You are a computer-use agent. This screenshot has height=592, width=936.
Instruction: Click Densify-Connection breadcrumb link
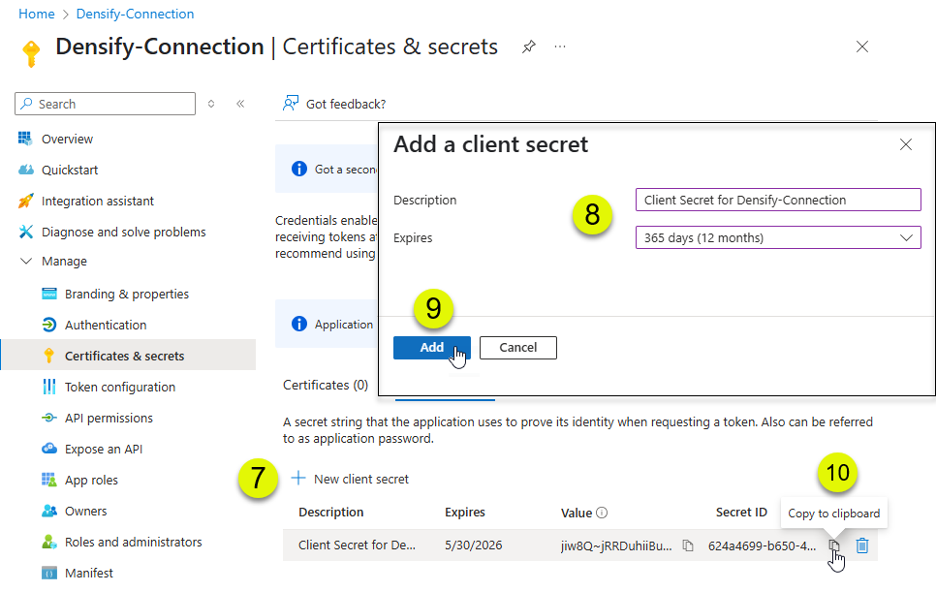pyautogui.click(x=135, y=14)
